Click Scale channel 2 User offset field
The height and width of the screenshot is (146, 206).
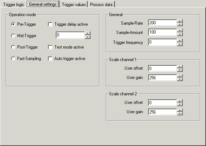click(162, 102)
